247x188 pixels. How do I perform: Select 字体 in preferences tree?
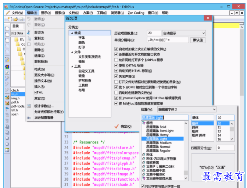point(82,38)
